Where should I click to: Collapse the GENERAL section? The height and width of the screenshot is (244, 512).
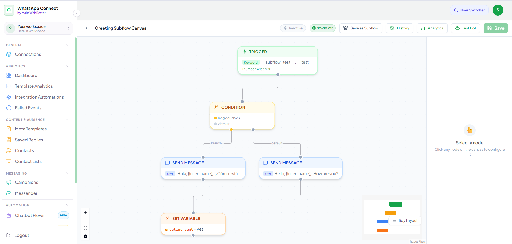pos(67,45)
